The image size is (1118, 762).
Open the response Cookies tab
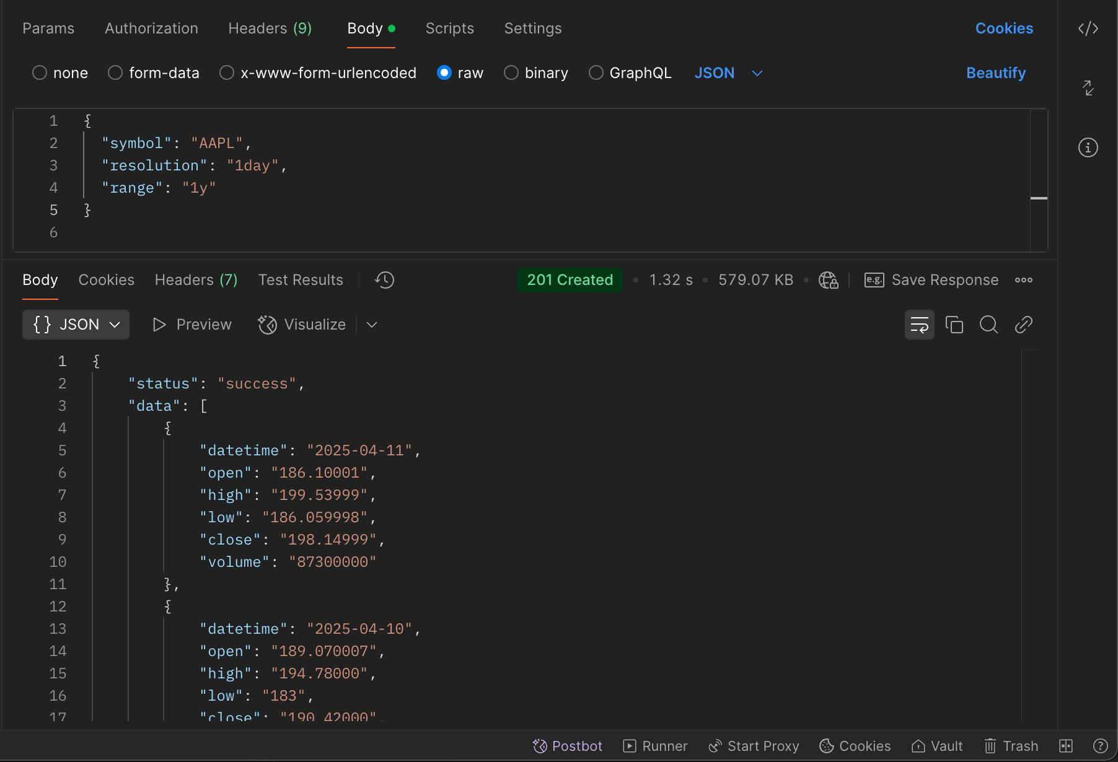(107, 280)
